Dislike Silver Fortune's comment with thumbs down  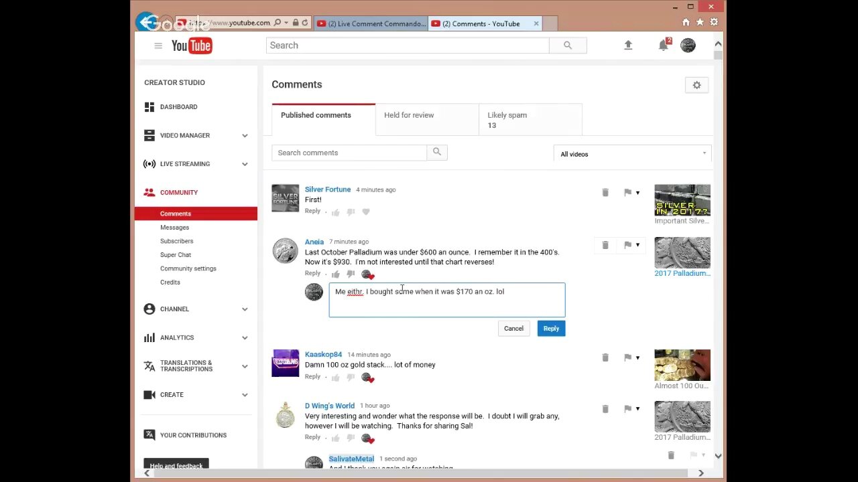click(351, 212)
